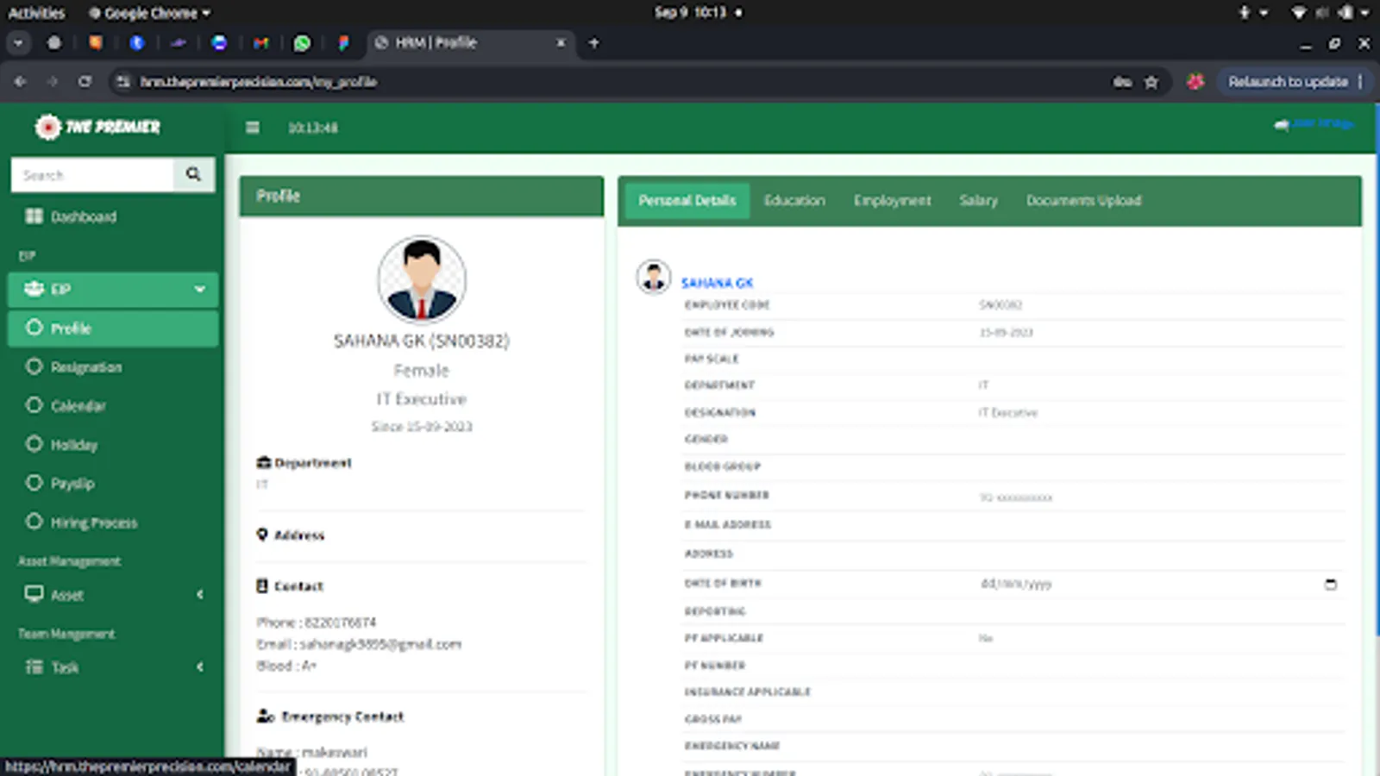Click the Relaunch to update button
This screenshot has height=776, width=1380.
[1288, 82]
